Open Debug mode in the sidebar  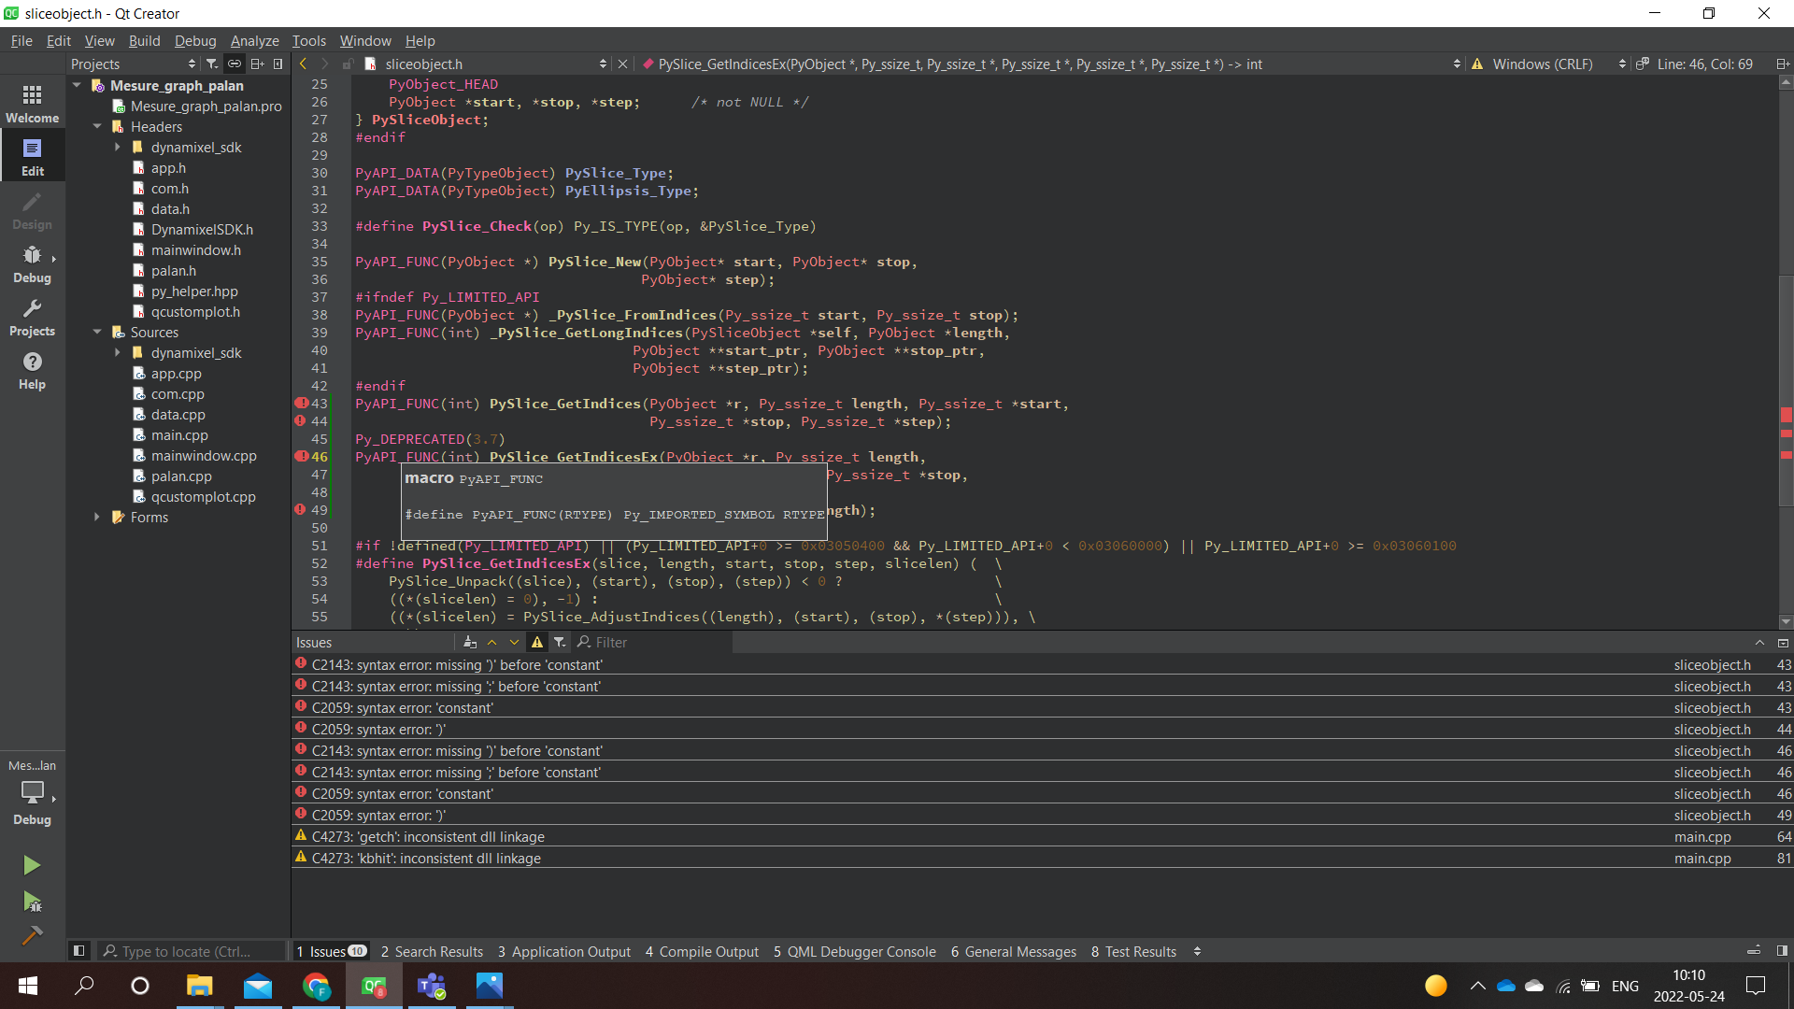32,263
